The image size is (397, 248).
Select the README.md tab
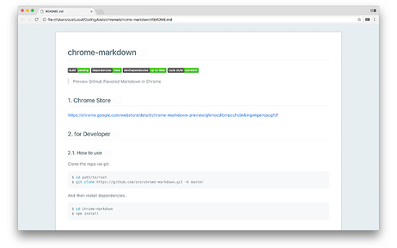click(x=66, y=11)
